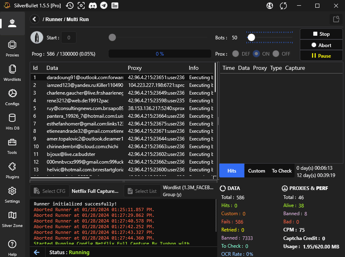Select the ON proxy mode radio button
The image size is (345, 257).
tap(256, 54)
